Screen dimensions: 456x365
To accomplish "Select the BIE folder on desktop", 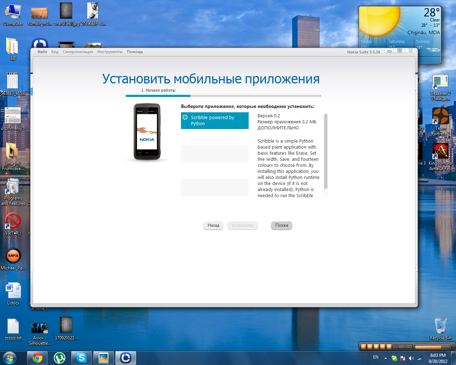I will [13, 49].
